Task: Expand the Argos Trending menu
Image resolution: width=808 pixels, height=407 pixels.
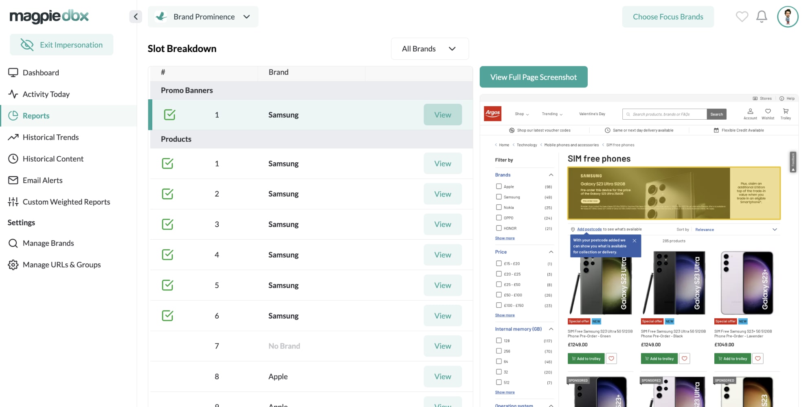Action: pos(552,114)
